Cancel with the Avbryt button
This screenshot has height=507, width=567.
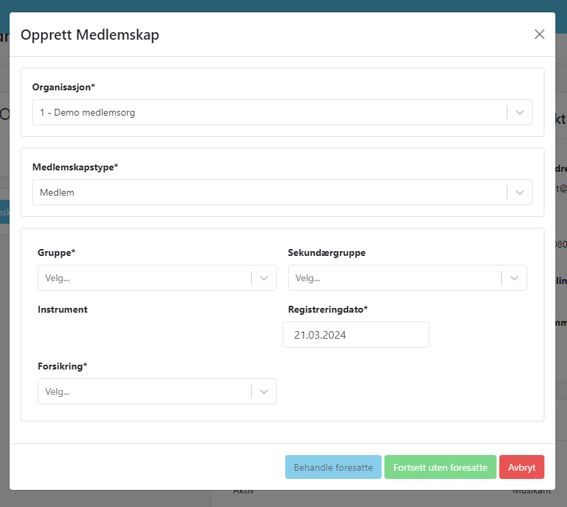point(521,468)
